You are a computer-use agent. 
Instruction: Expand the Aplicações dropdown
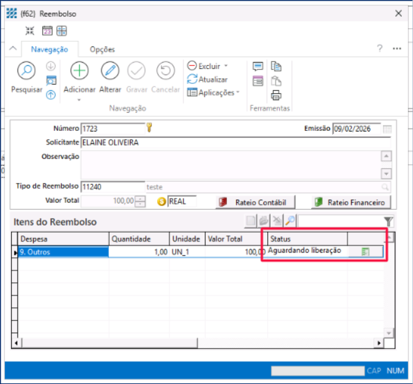pyautogui.click(x=238, y=93)
